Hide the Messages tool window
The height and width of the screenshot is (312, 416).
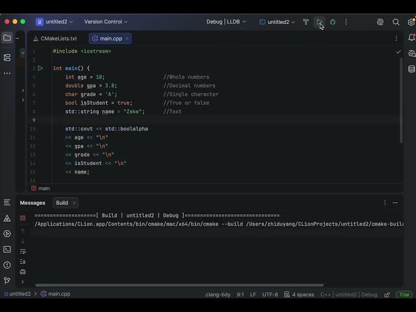pyautogui.click(x=395, y=203)
